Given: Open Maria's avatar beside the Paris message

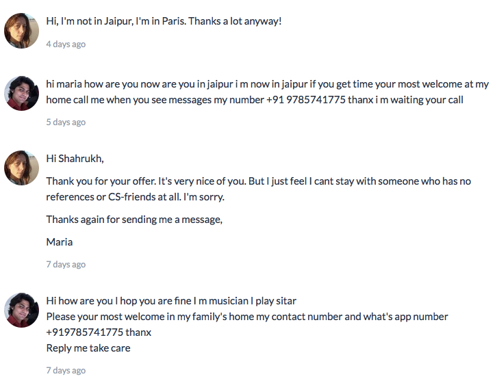Looking at the screenshot, I should (21, 31).
